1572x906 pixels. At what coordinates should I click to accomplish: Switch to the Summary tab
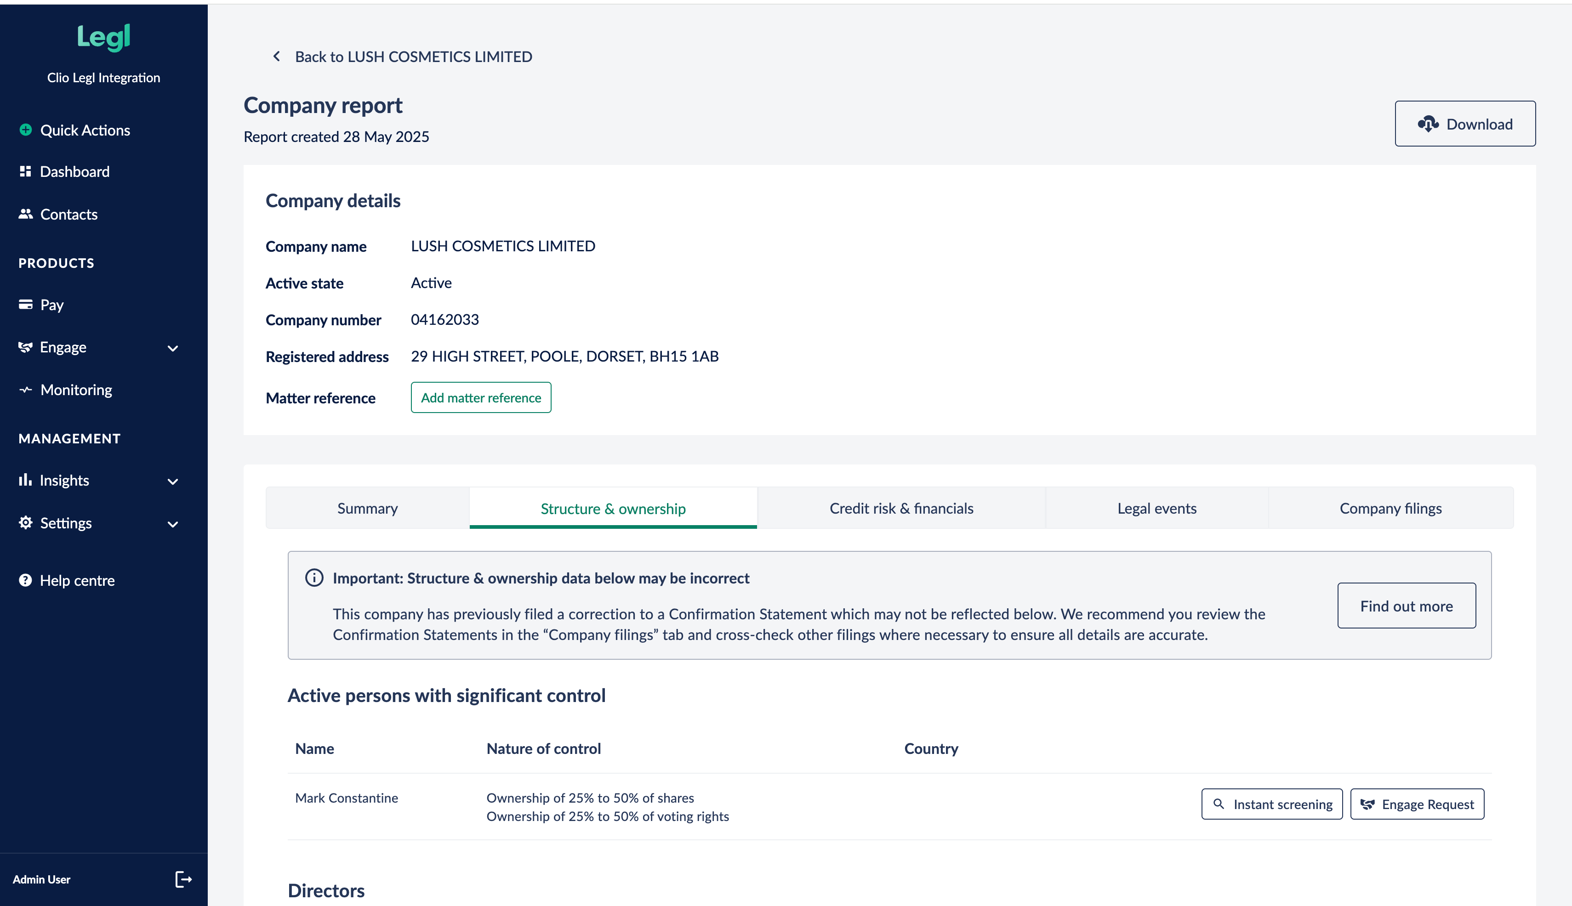coord(367,508)
